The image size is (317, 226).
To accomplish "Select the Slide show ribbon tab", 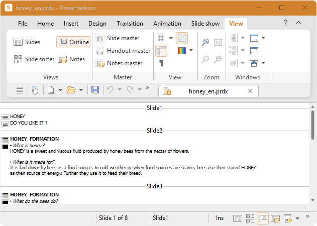I will tap(205, 24).
